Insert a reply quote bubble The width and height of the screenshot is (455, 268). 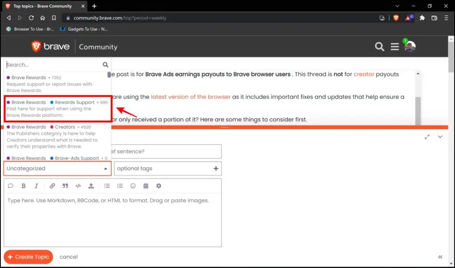[11, 186]
